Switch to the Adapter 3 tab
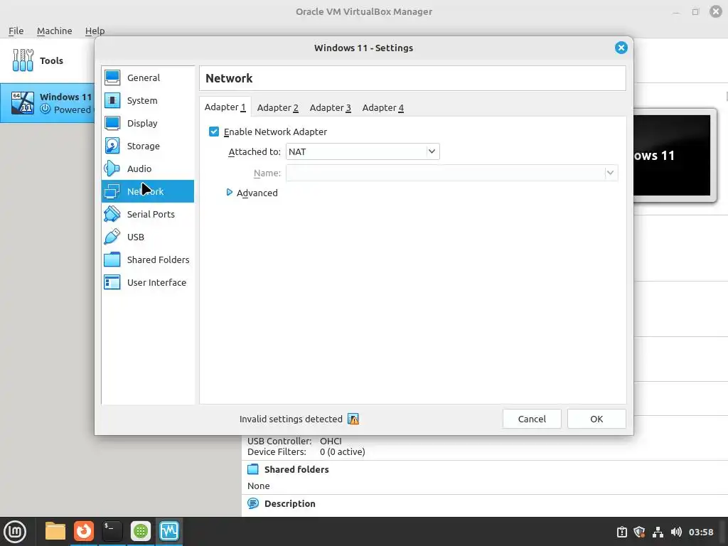The width and height of the screenshot is (728, 546). 330,108
